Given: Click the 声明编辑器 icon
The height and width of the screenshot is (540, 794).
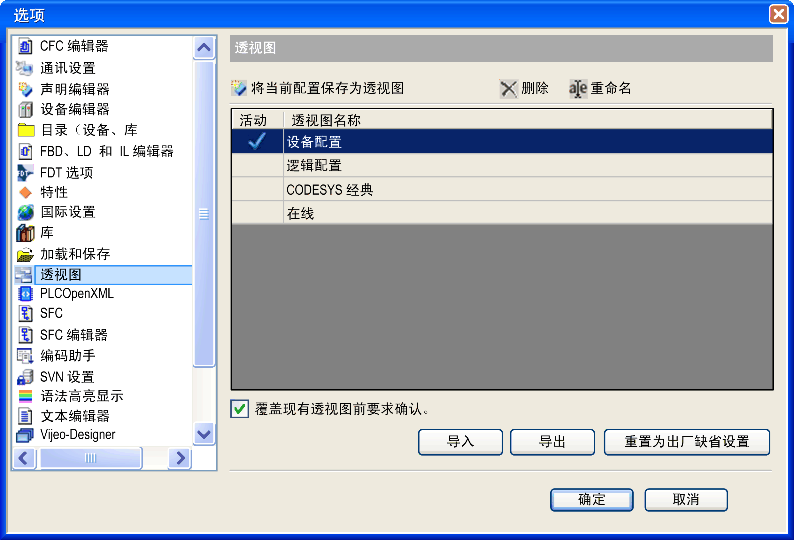Looking at the screenshot, I should (x=25, y=89).
